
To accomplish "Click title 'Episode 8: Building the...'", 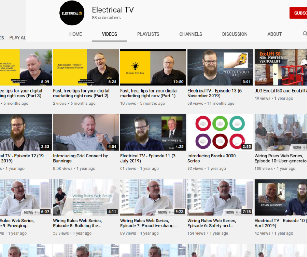I will point(77,223).
